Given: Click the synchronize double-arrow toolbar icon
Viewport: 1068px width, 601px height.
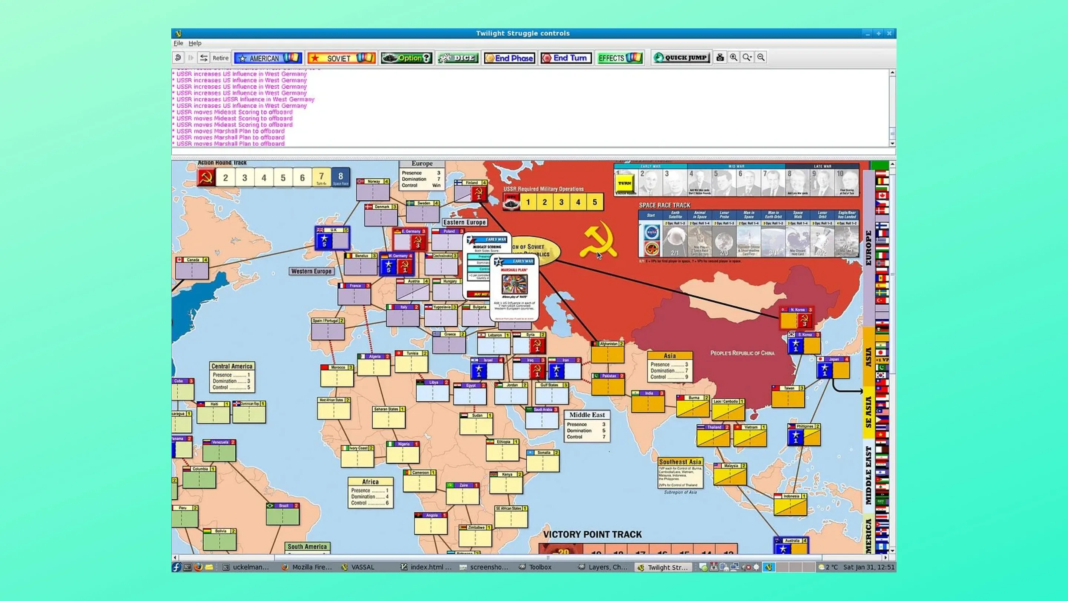Looking at the screenshot, I should (204, 58).
